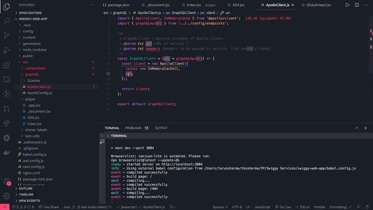Maximize the terminal panel with caret icon

(x=357, y=128)
